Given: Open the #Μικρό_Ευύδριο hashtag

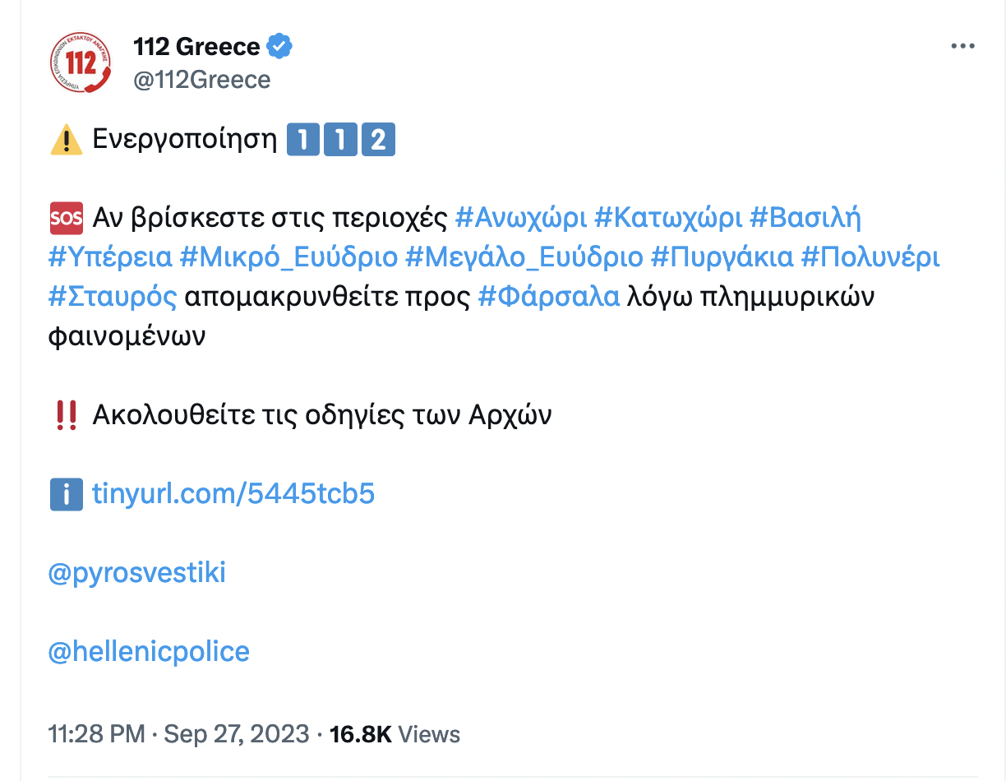Looking at the screenshot, I should coord(288,257).
